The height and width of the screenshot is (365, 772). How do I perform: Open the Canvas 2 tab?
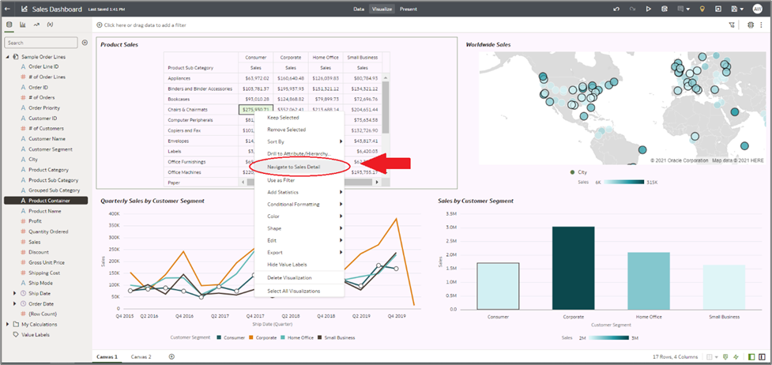[x=141, y=356]
